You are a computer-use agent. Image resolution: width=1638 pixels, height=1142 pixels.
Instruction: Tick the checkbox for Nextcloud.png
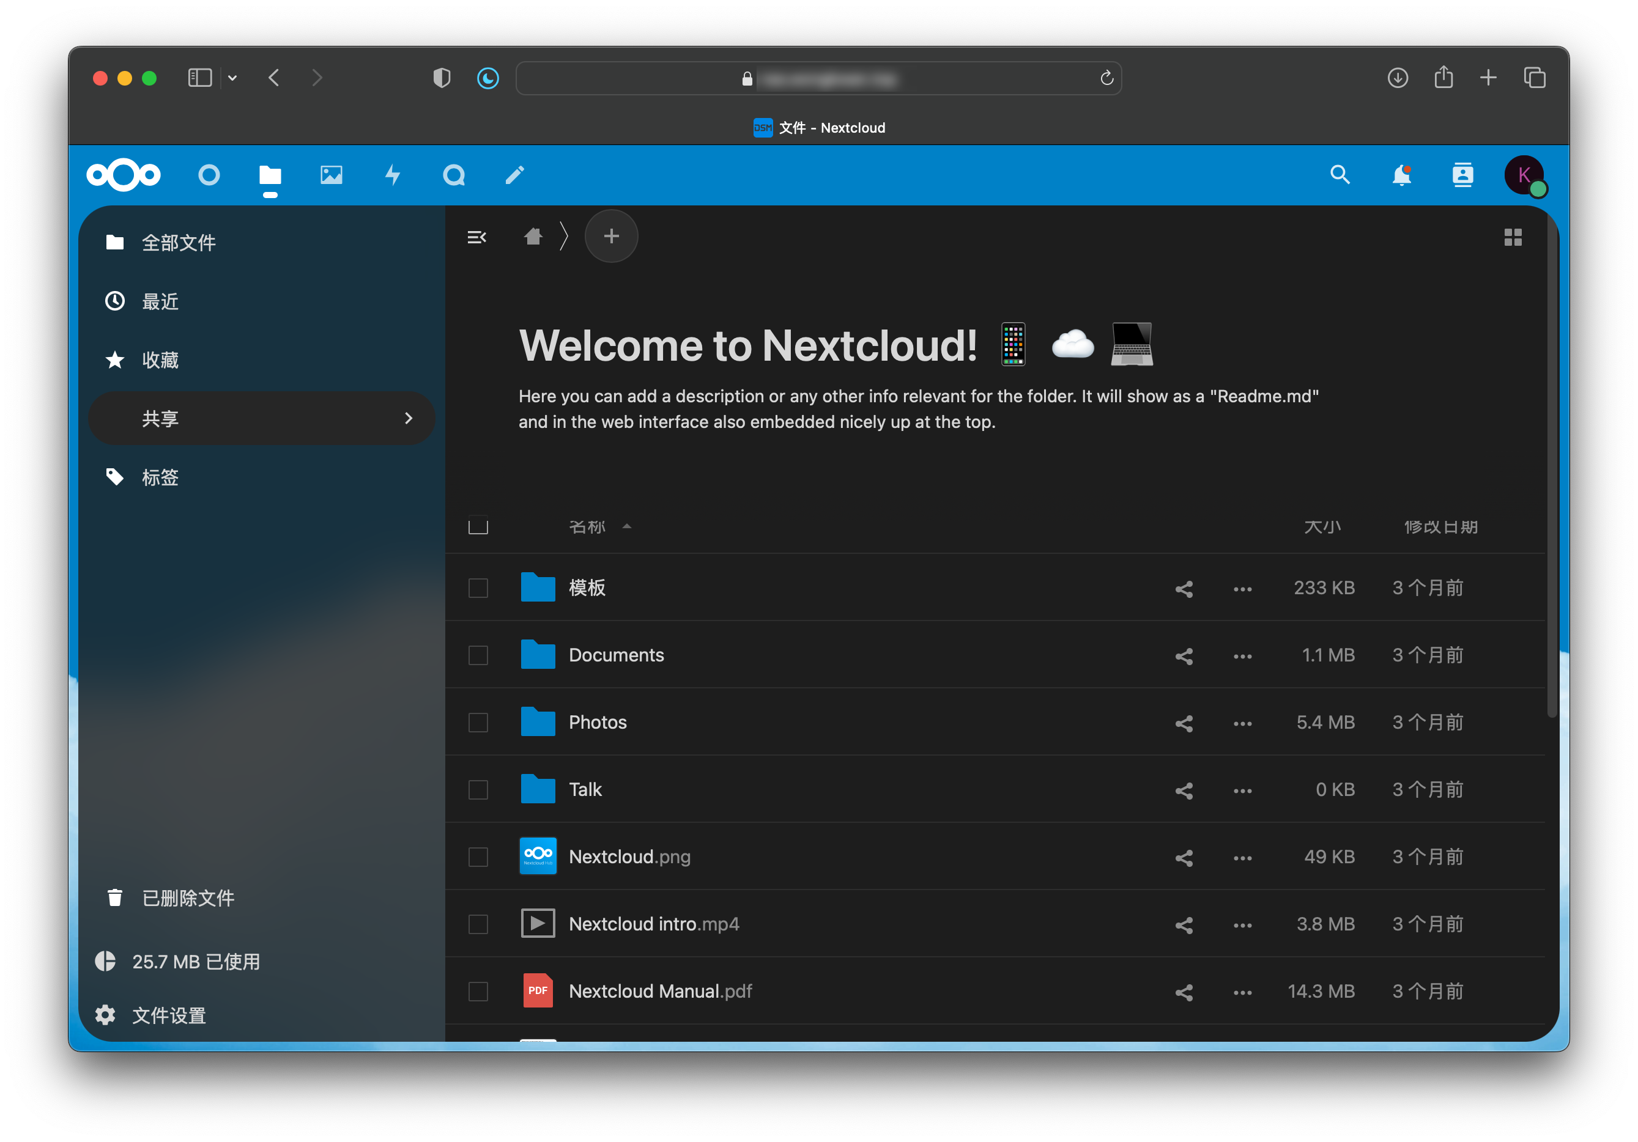pyautogui.click(x=478, y=857)
